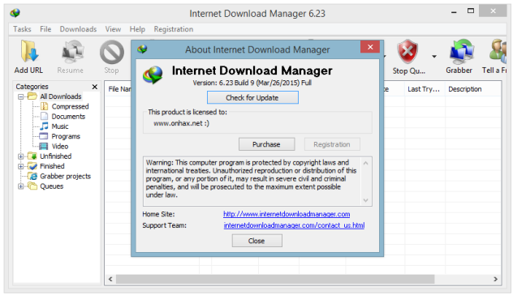Click the File Name column header

(x=119, y=89)
